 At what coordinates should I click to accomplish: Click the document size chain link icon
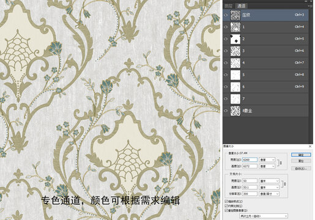[285, 184]
